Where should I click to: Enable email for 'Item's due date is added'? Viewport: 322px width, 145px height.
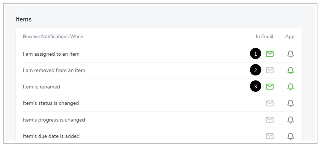tap(270, 136)
